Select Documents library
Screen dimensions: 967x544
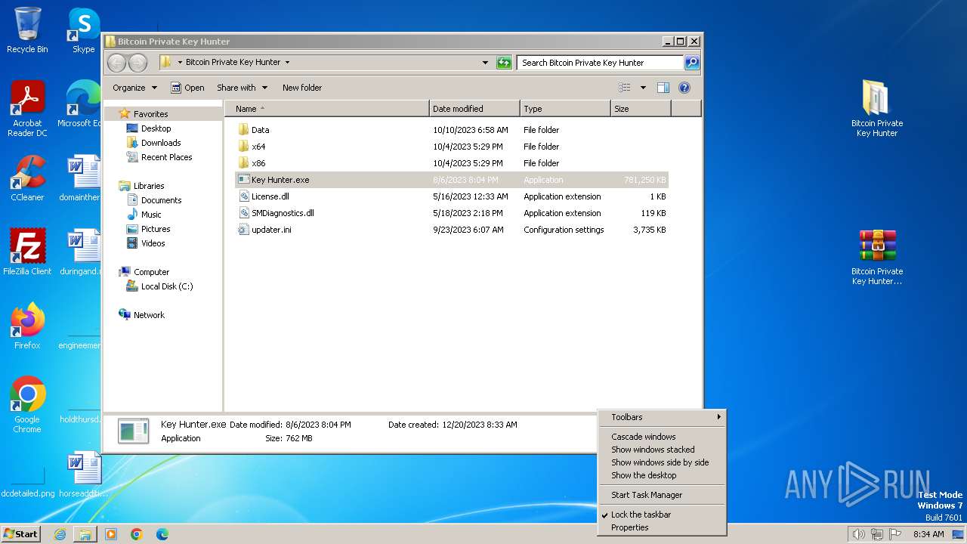click(161, 200)
